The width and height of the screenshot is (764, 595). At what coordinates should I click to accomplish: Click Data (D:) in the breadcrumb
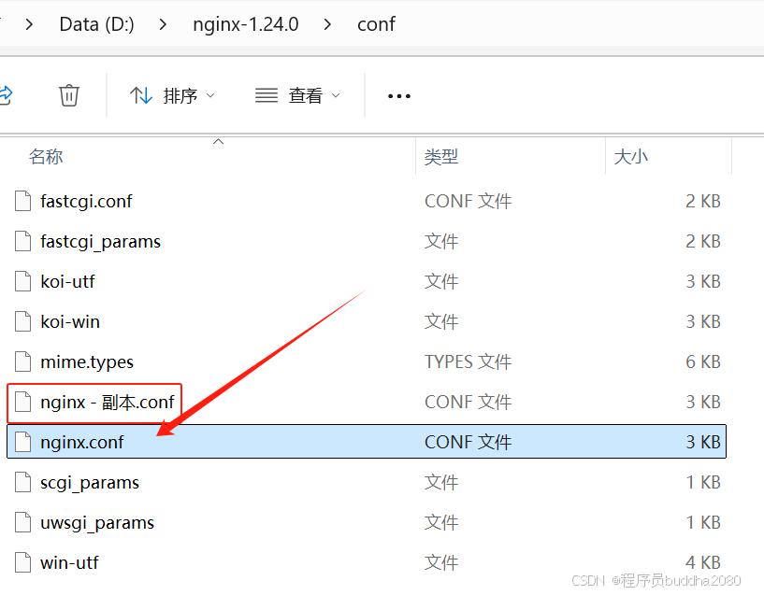(x=96, y=24)
